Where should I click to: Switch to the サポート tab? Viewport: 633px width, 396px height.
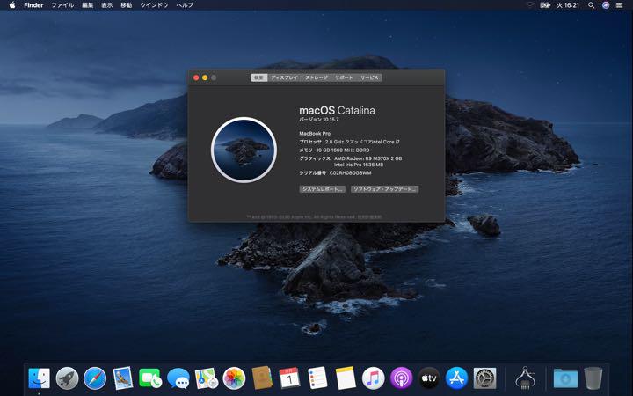point(344,77)
